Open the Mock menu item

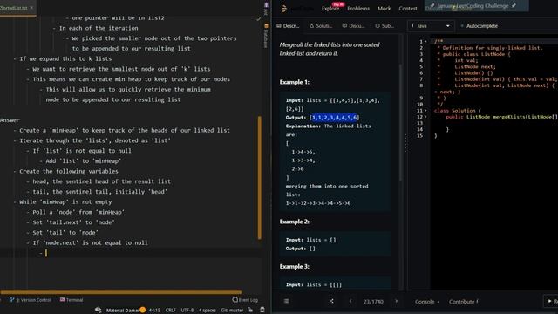(x=384, y=8)
